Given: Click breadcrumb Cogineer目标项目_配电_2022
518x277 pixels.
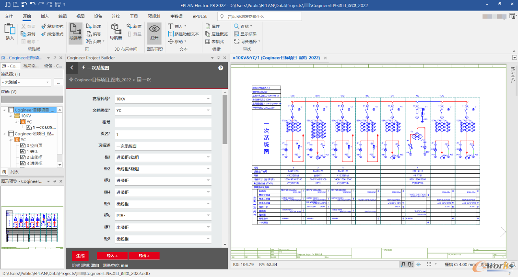Looking at the screenshot, I should pos(103,80).
